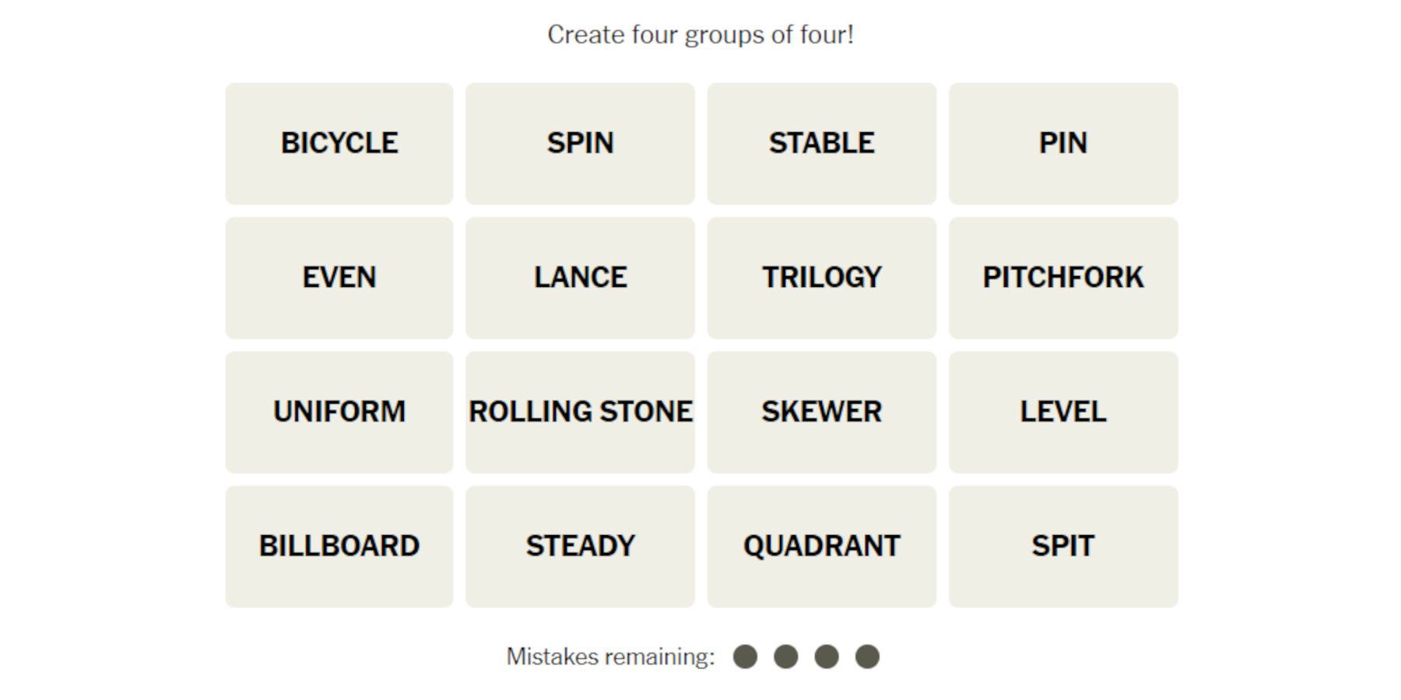Image resolution: width=1401 pixels, height=700 pixels.
Task: Select the ROLLING STONE tile
Action: [580, 412]
